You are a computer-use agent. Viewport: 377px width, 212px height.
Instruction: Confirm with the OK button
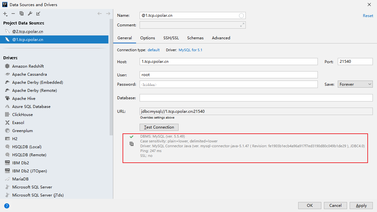click(310, 206)
